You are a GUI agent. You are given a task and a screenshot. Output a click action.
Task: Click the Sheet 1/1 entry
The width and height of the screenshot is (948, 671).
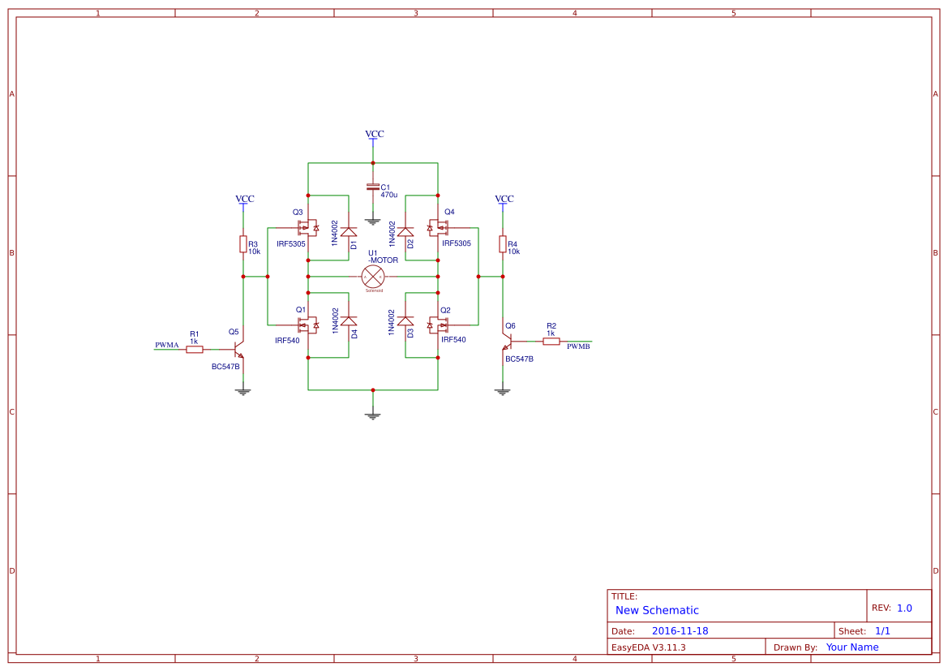pyautogui.click(x=882, y=630)
